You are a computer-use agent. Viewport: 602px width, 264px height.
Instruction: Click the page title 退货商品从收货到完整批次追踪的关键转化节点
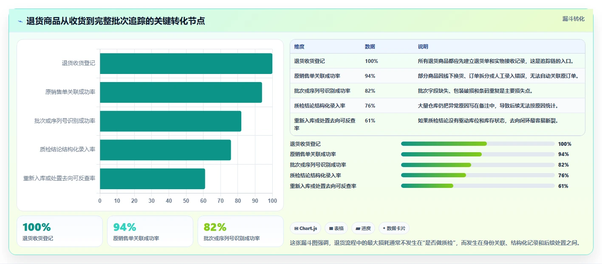click(x=116, y=21)
